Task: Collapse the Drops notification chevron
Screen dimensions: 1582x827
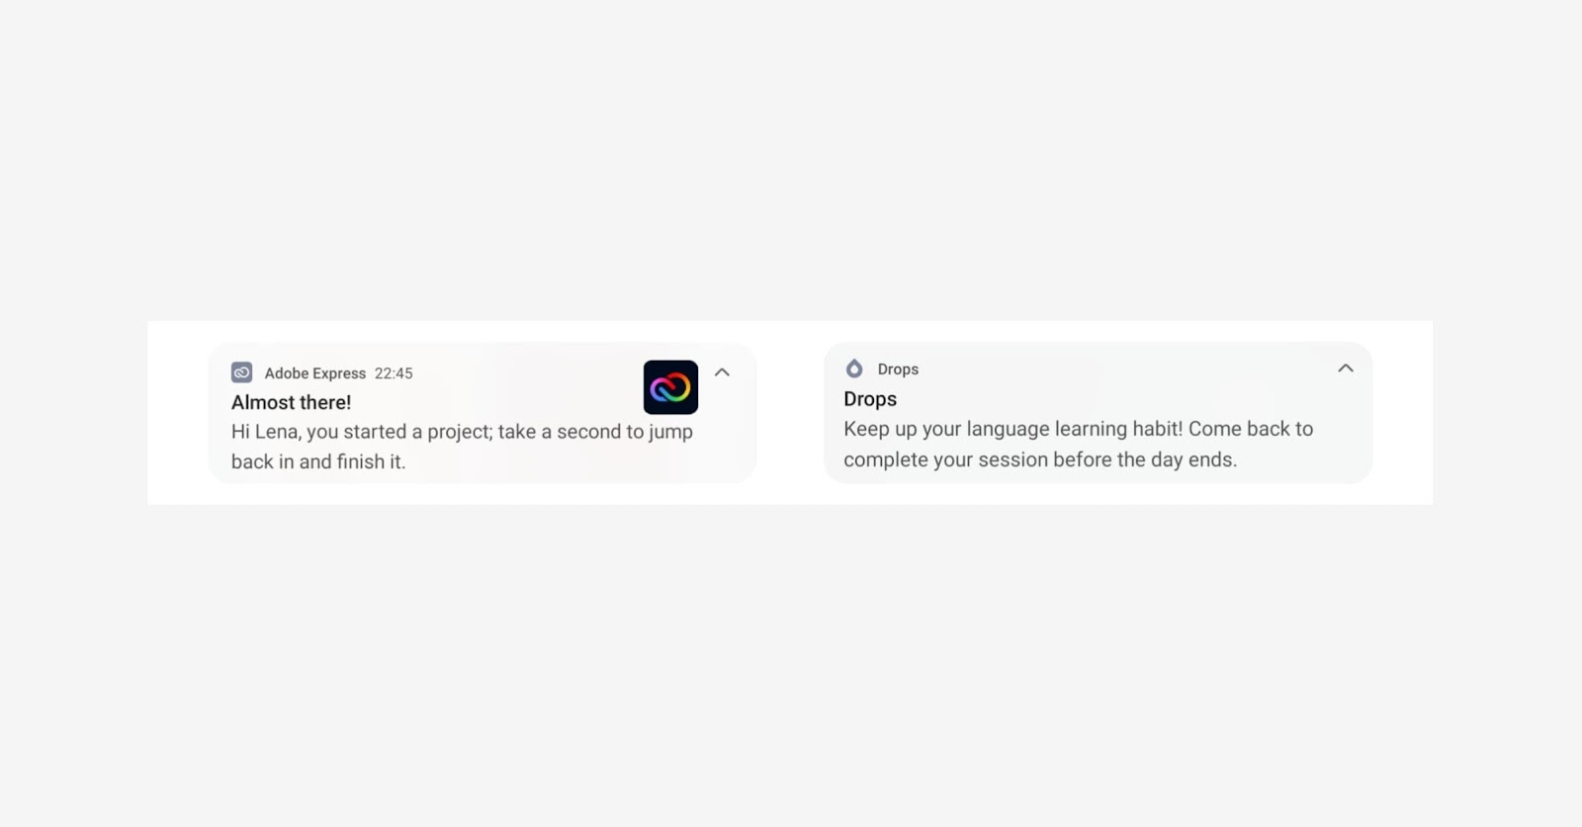Action: [x=1346, y=368]
